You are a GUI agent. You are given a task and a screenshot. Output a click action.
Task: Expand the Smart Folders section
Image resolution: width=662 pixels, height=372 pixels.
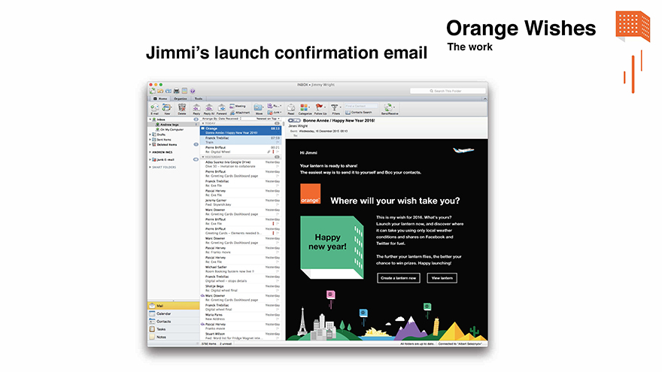click(x=150, y=168)
